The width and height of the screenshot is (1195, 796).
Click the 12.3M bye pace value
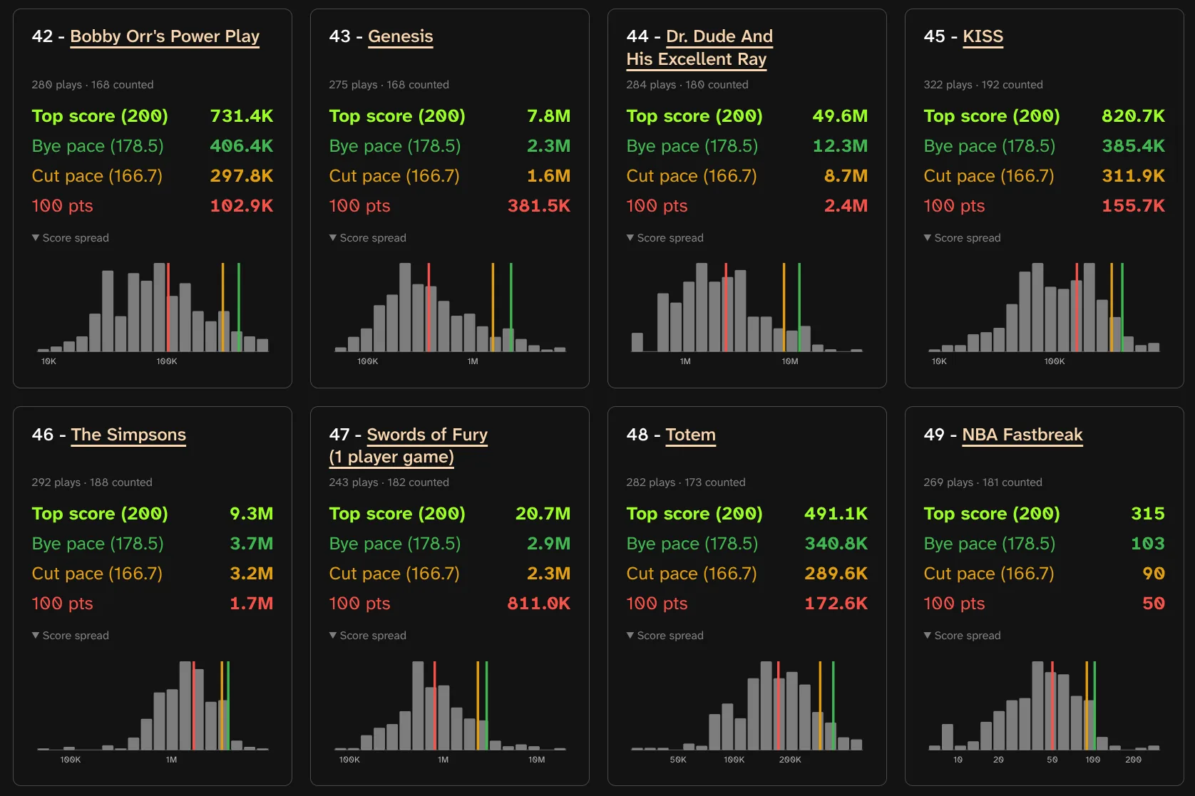click(x=841, y=146)
